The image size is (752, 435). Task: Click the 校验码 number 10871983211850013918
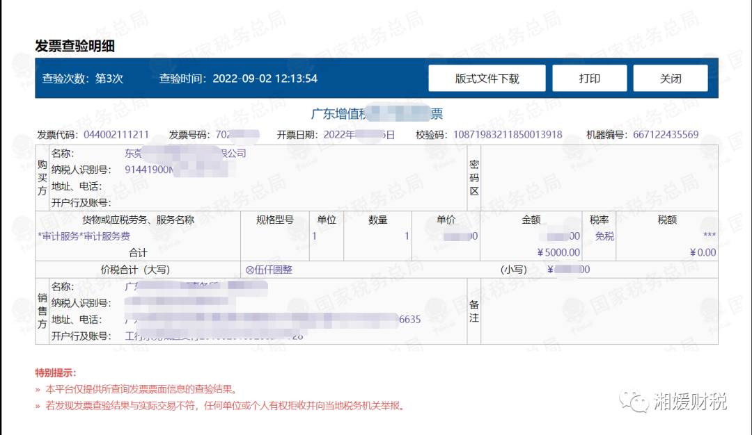click(508, 135)
